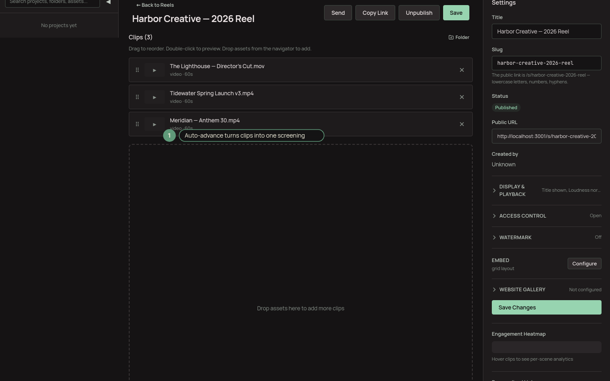The width and height of the screenshot is (610, 381).
Task: Click 'No projects yet' text
Action: 59,25
